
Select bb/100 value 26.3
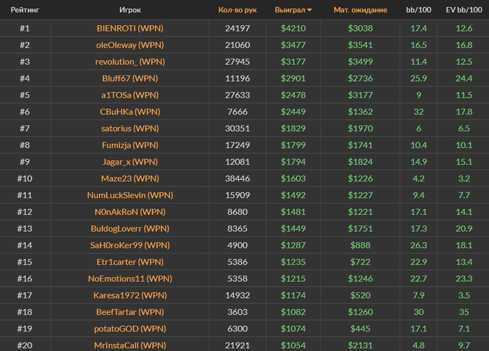click(418, 246)
